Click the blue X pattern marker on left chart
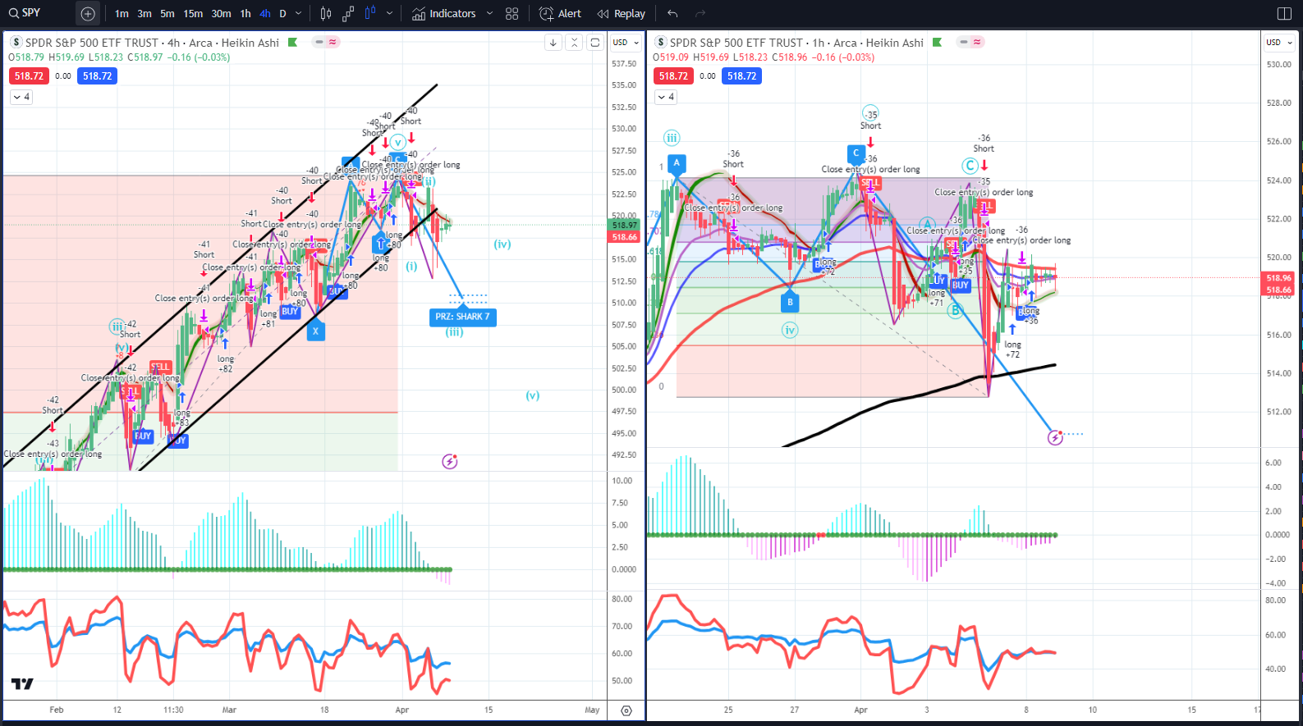This screenshot has width=1303, height=726. pos(315,331)
